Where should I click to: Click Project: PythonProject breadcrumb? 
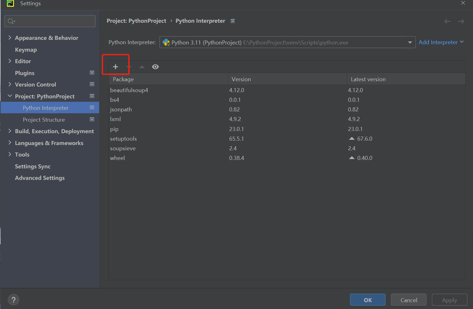coord(136,21)
